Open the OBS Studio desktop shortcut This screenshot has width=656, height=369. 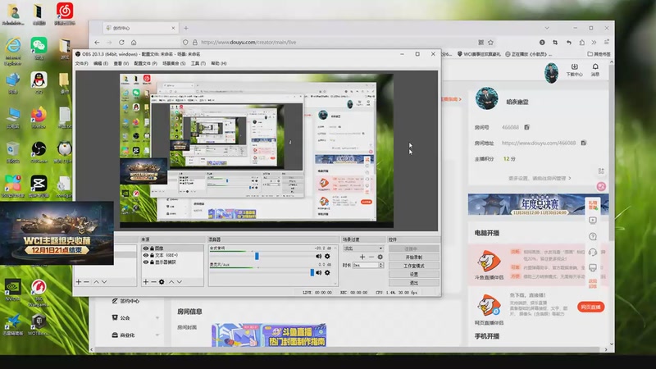click(39, 150)
